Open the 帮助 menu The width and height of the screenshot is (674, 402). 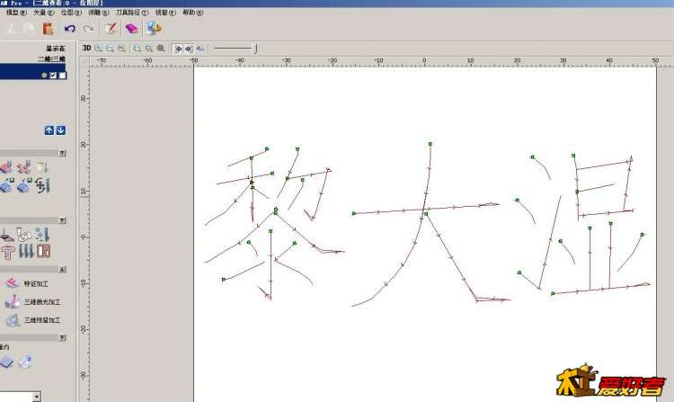pos(193,13)
